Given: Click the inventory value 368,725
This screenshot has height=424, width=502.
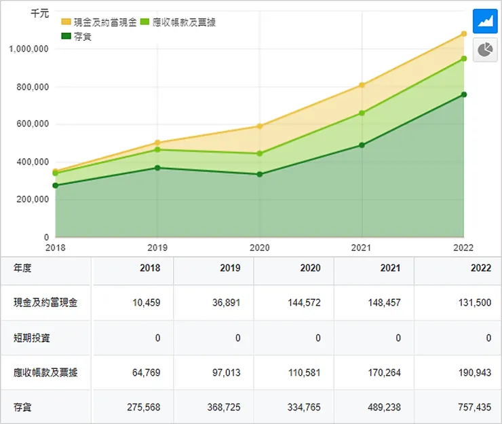Looking at the screenshot, I should (x=224, y=407).
